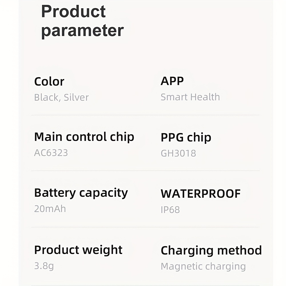Image resolution: width=286 pixels, height=286 pixels.
Task: Click the AC6323 chip value
Action: [51, 153]
